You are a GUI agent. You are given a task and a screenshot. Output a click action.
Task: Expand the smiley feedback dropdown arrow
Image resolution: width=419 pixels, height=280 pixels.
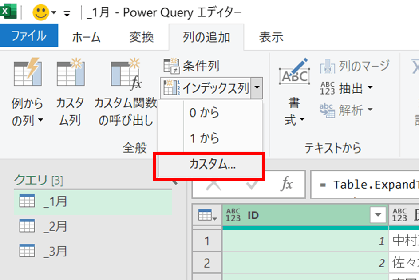[54, 12]
